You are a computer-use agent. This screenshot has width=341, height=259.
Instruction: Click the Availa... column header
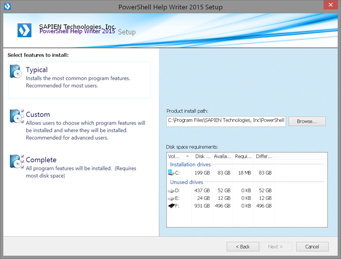[222, 156]
